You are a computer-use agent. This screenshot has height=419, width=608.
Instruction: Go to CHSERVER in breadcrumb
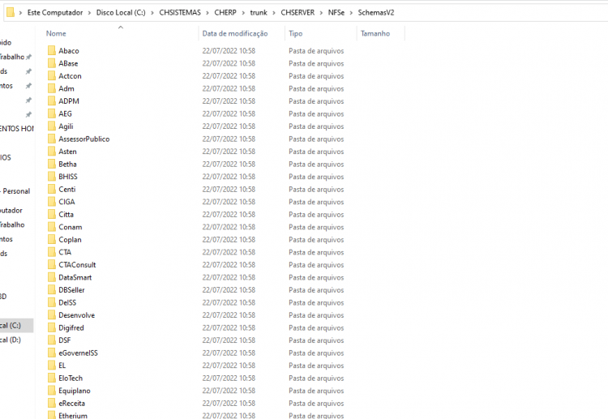tap(298, 12)
